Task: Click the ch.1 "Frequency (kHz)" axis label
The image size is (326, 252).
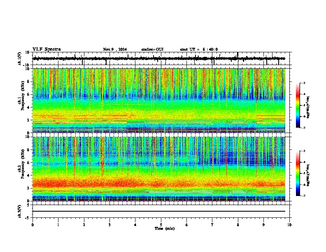Action: tap(23, 96)
